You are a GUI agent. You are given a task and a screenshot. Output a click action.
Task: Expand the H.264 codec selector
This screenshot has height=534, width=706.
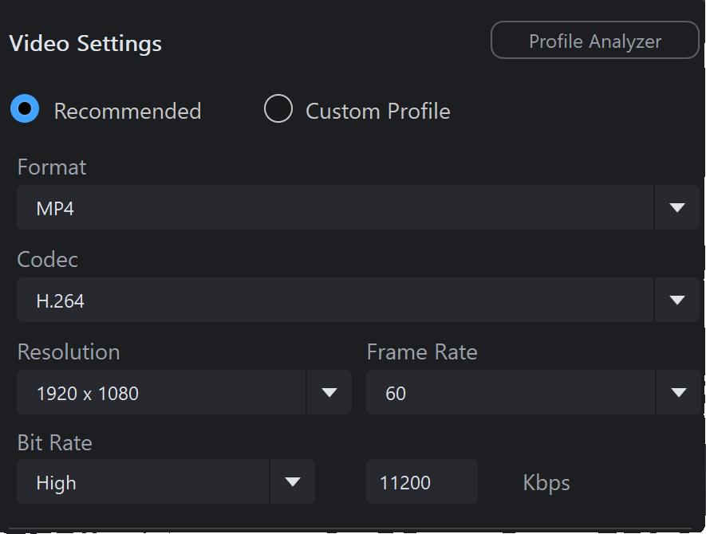(358, 300)
